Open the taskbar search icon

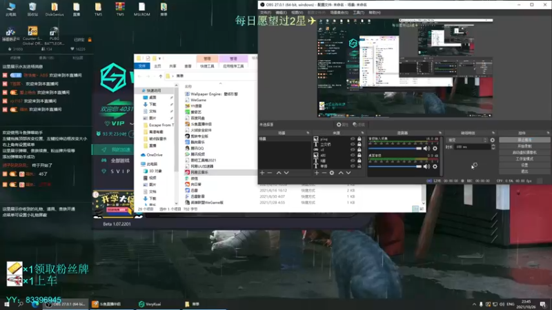pos(21,304)
